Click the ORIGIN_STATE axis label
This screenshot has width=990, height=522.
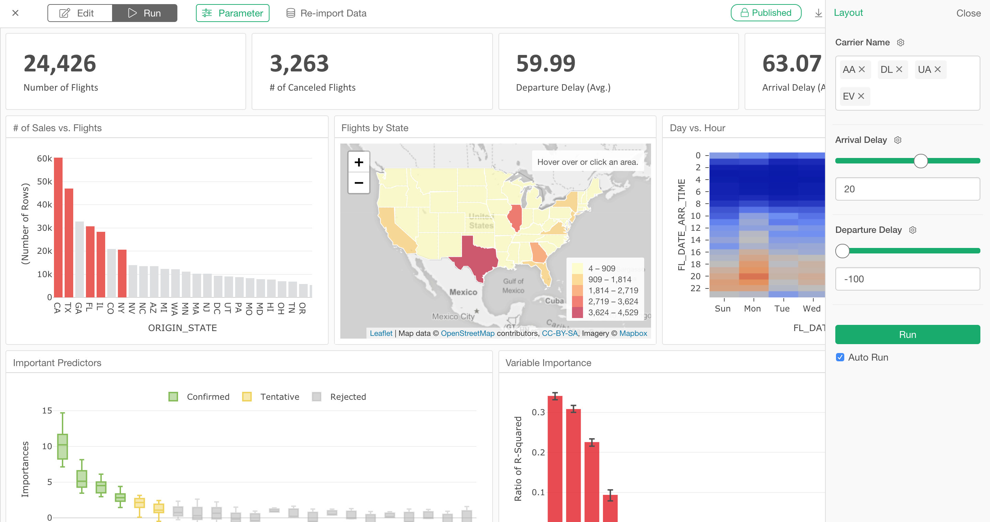pyautogui.click(x=182, y=328)
